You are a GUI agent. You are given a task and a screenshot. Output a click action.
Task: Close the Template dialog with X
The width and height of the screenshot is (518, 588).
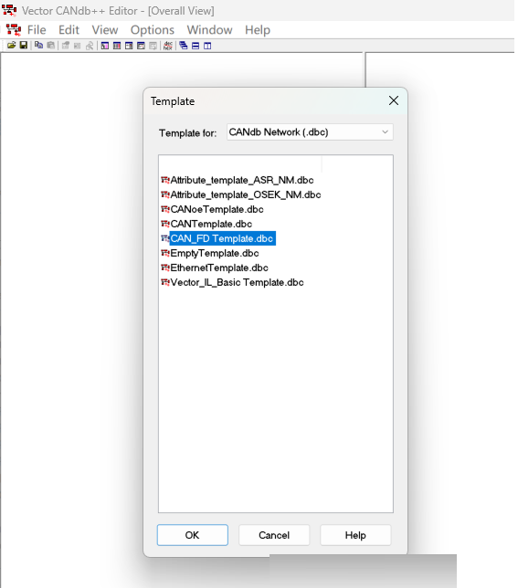tap(394, 100)
